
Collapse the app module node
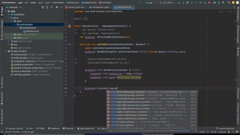[x=6, y=11]
